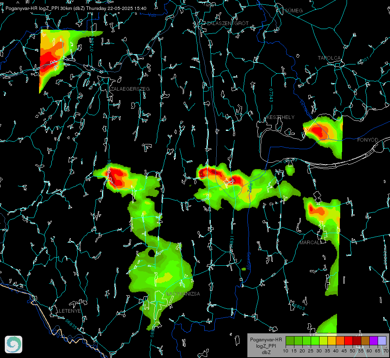390x358 pixels.
Task: Click the swirl logo icon at bottom left
Action: 14,344
